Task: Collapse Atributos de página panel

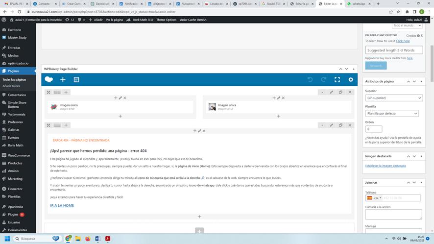Action: (x=421, y=81)
